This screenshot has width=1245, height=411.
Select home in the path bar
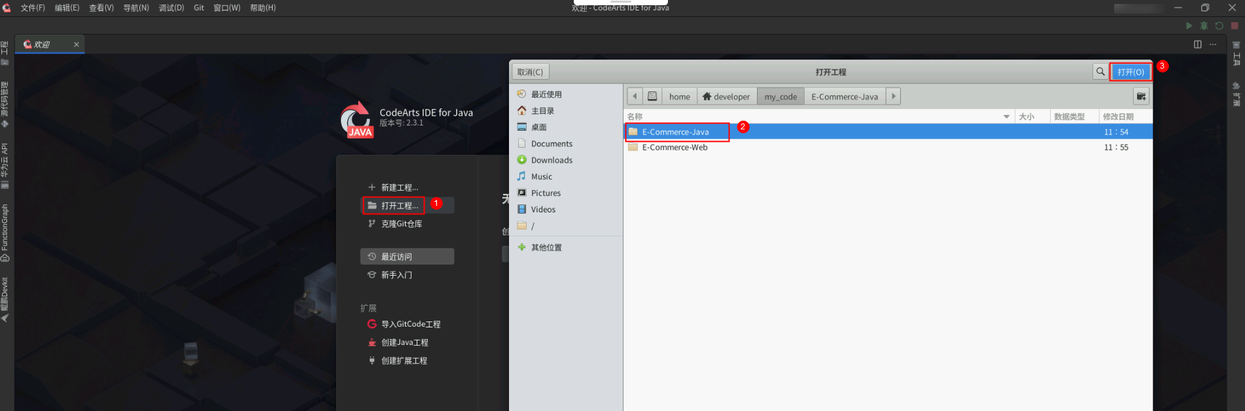[x=680, y=97]
